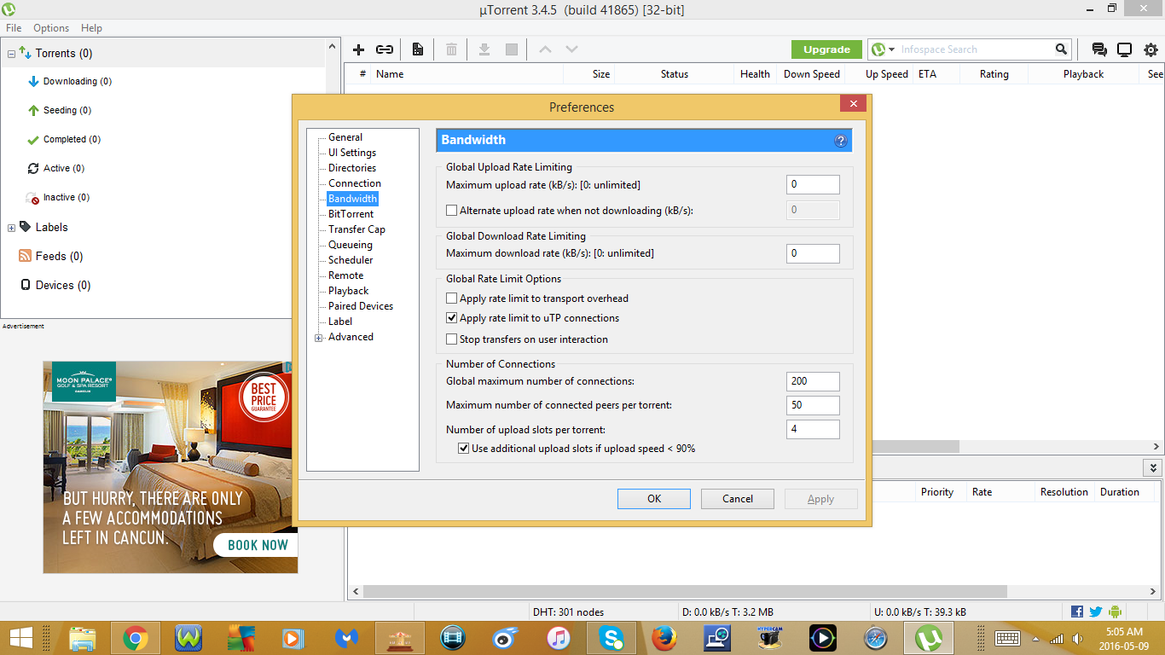Open iTunes from the taskbar
The width and height of the screenshot is (1165, 655).
(558, 638)
